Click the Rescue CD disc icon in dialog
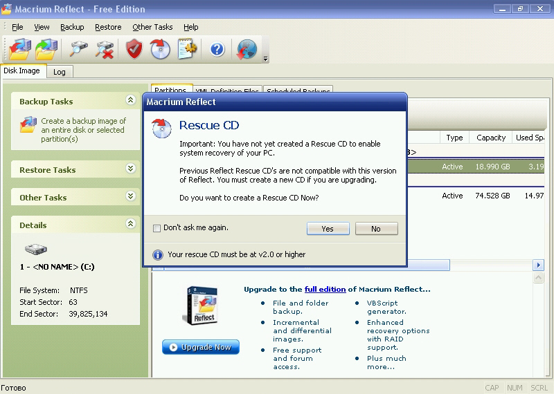 click(161, 128)
